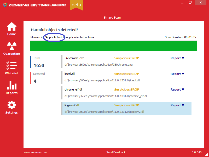The image size is (209, 157).
Task: Click the path ending in 11.0.1331.0\libegl.dll
Action: (102, 80)
